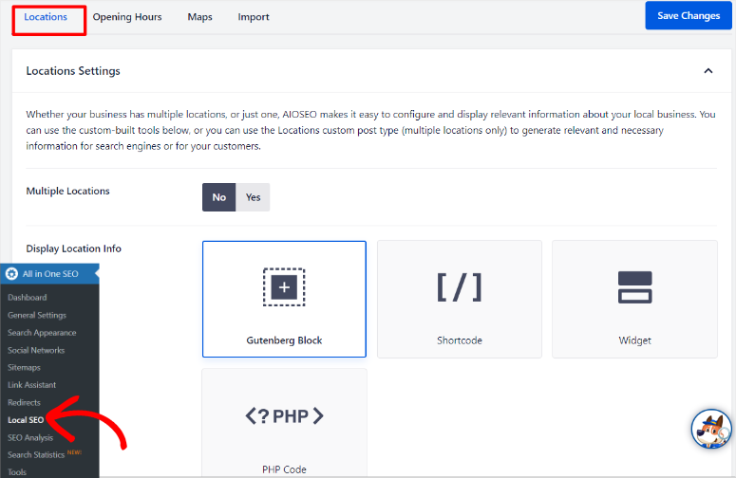The image size is (736, 478).
Task: Pick the Widget display option
Action: coord(634,299)
